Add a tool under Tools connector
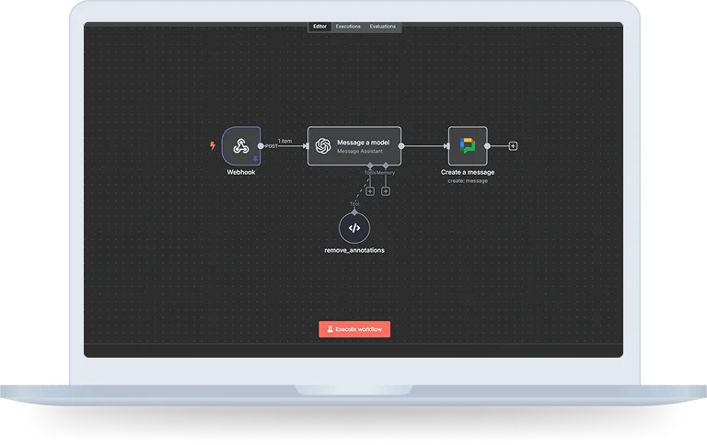Viewport: 707px width, 445px height. (370, 191)
